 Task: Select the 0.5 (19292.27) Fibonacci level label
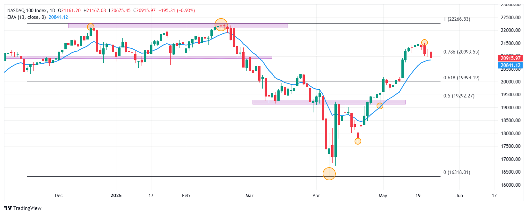point(459,96)
